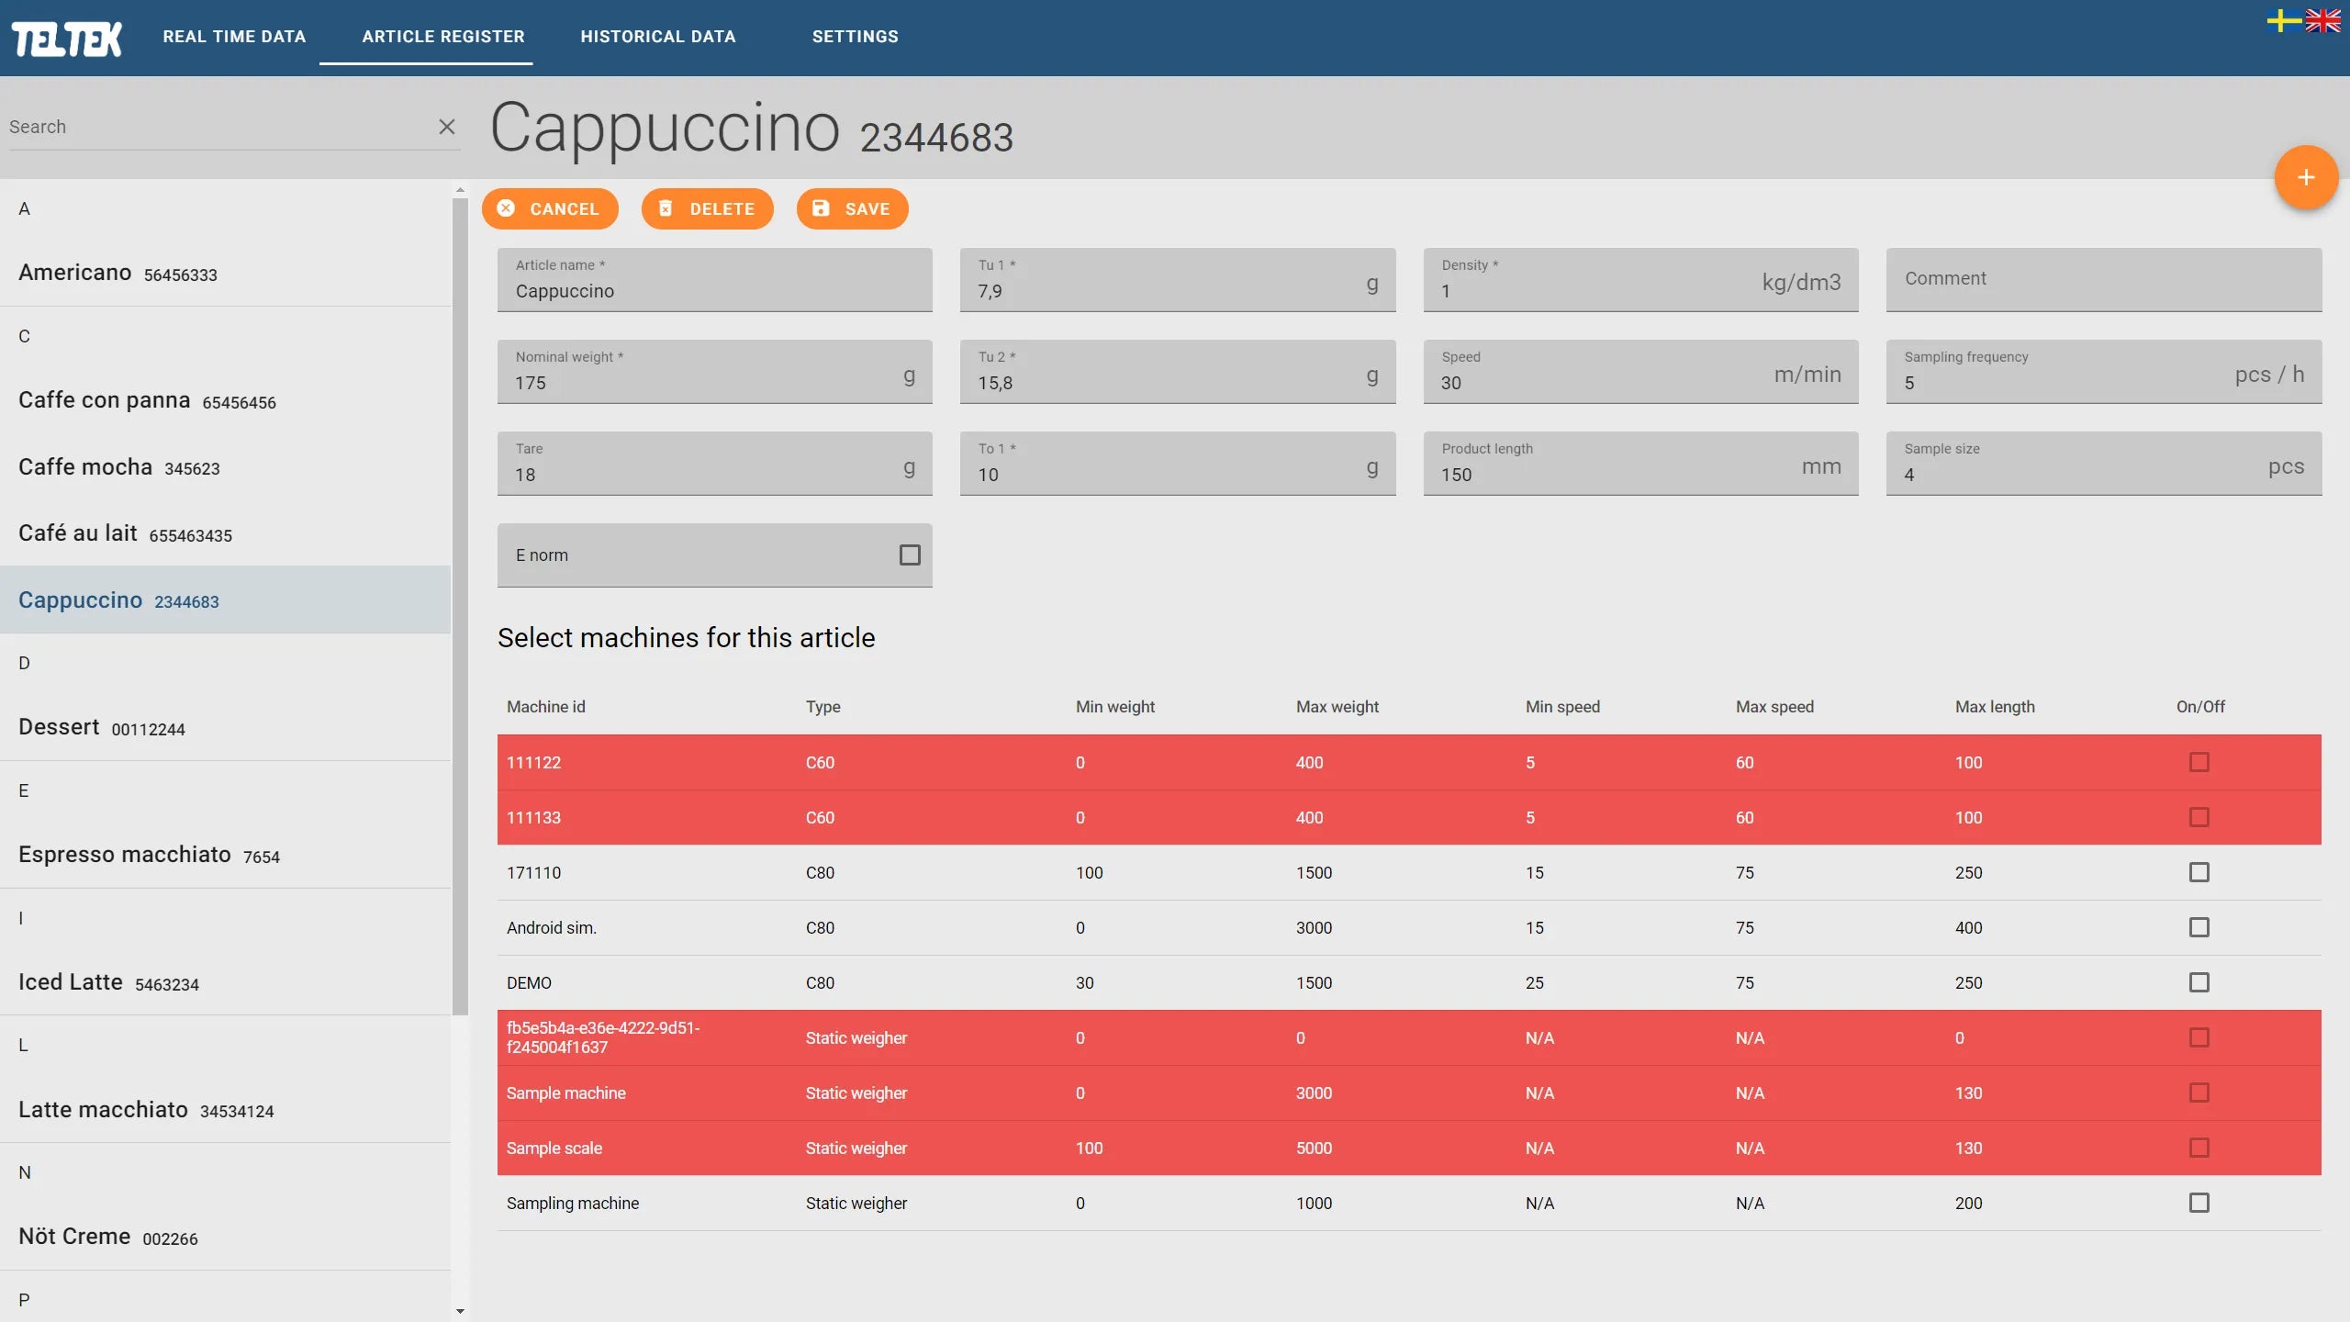Enable Sampling machine On/Off checkbox

(x=2199, y=1204)
